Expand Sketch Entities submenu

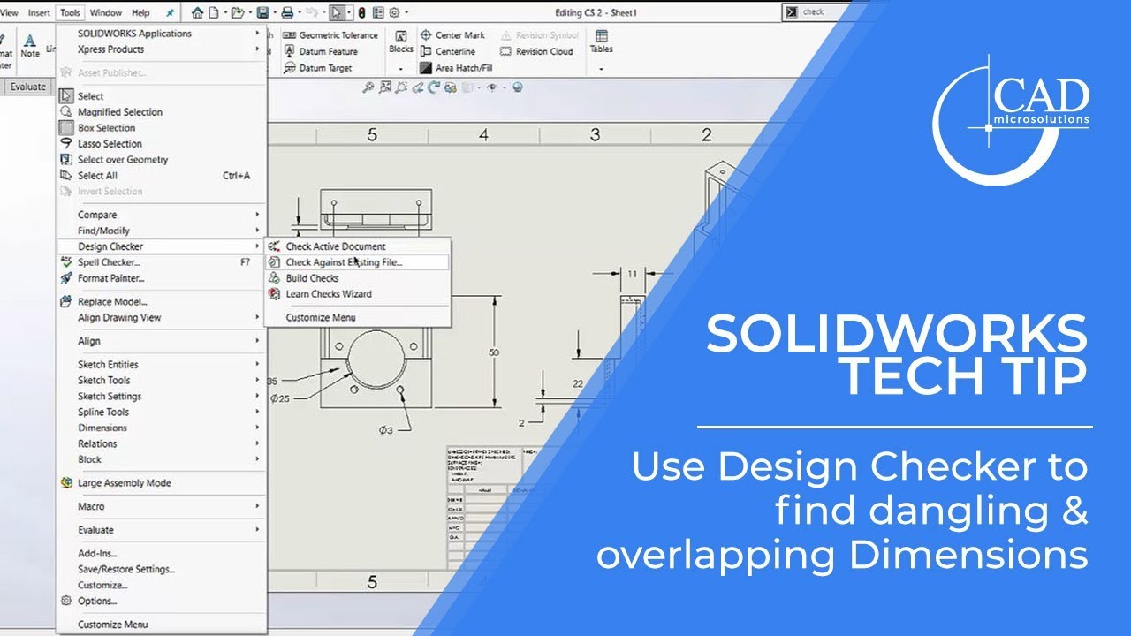pyautogui.click(x=161, y=365)
